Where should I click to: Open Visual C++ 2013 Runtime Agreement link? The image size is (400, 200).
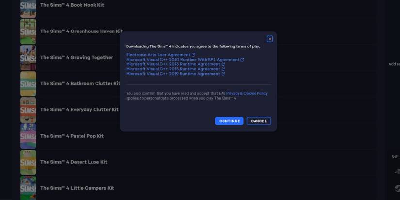click(x=173, y=64)
